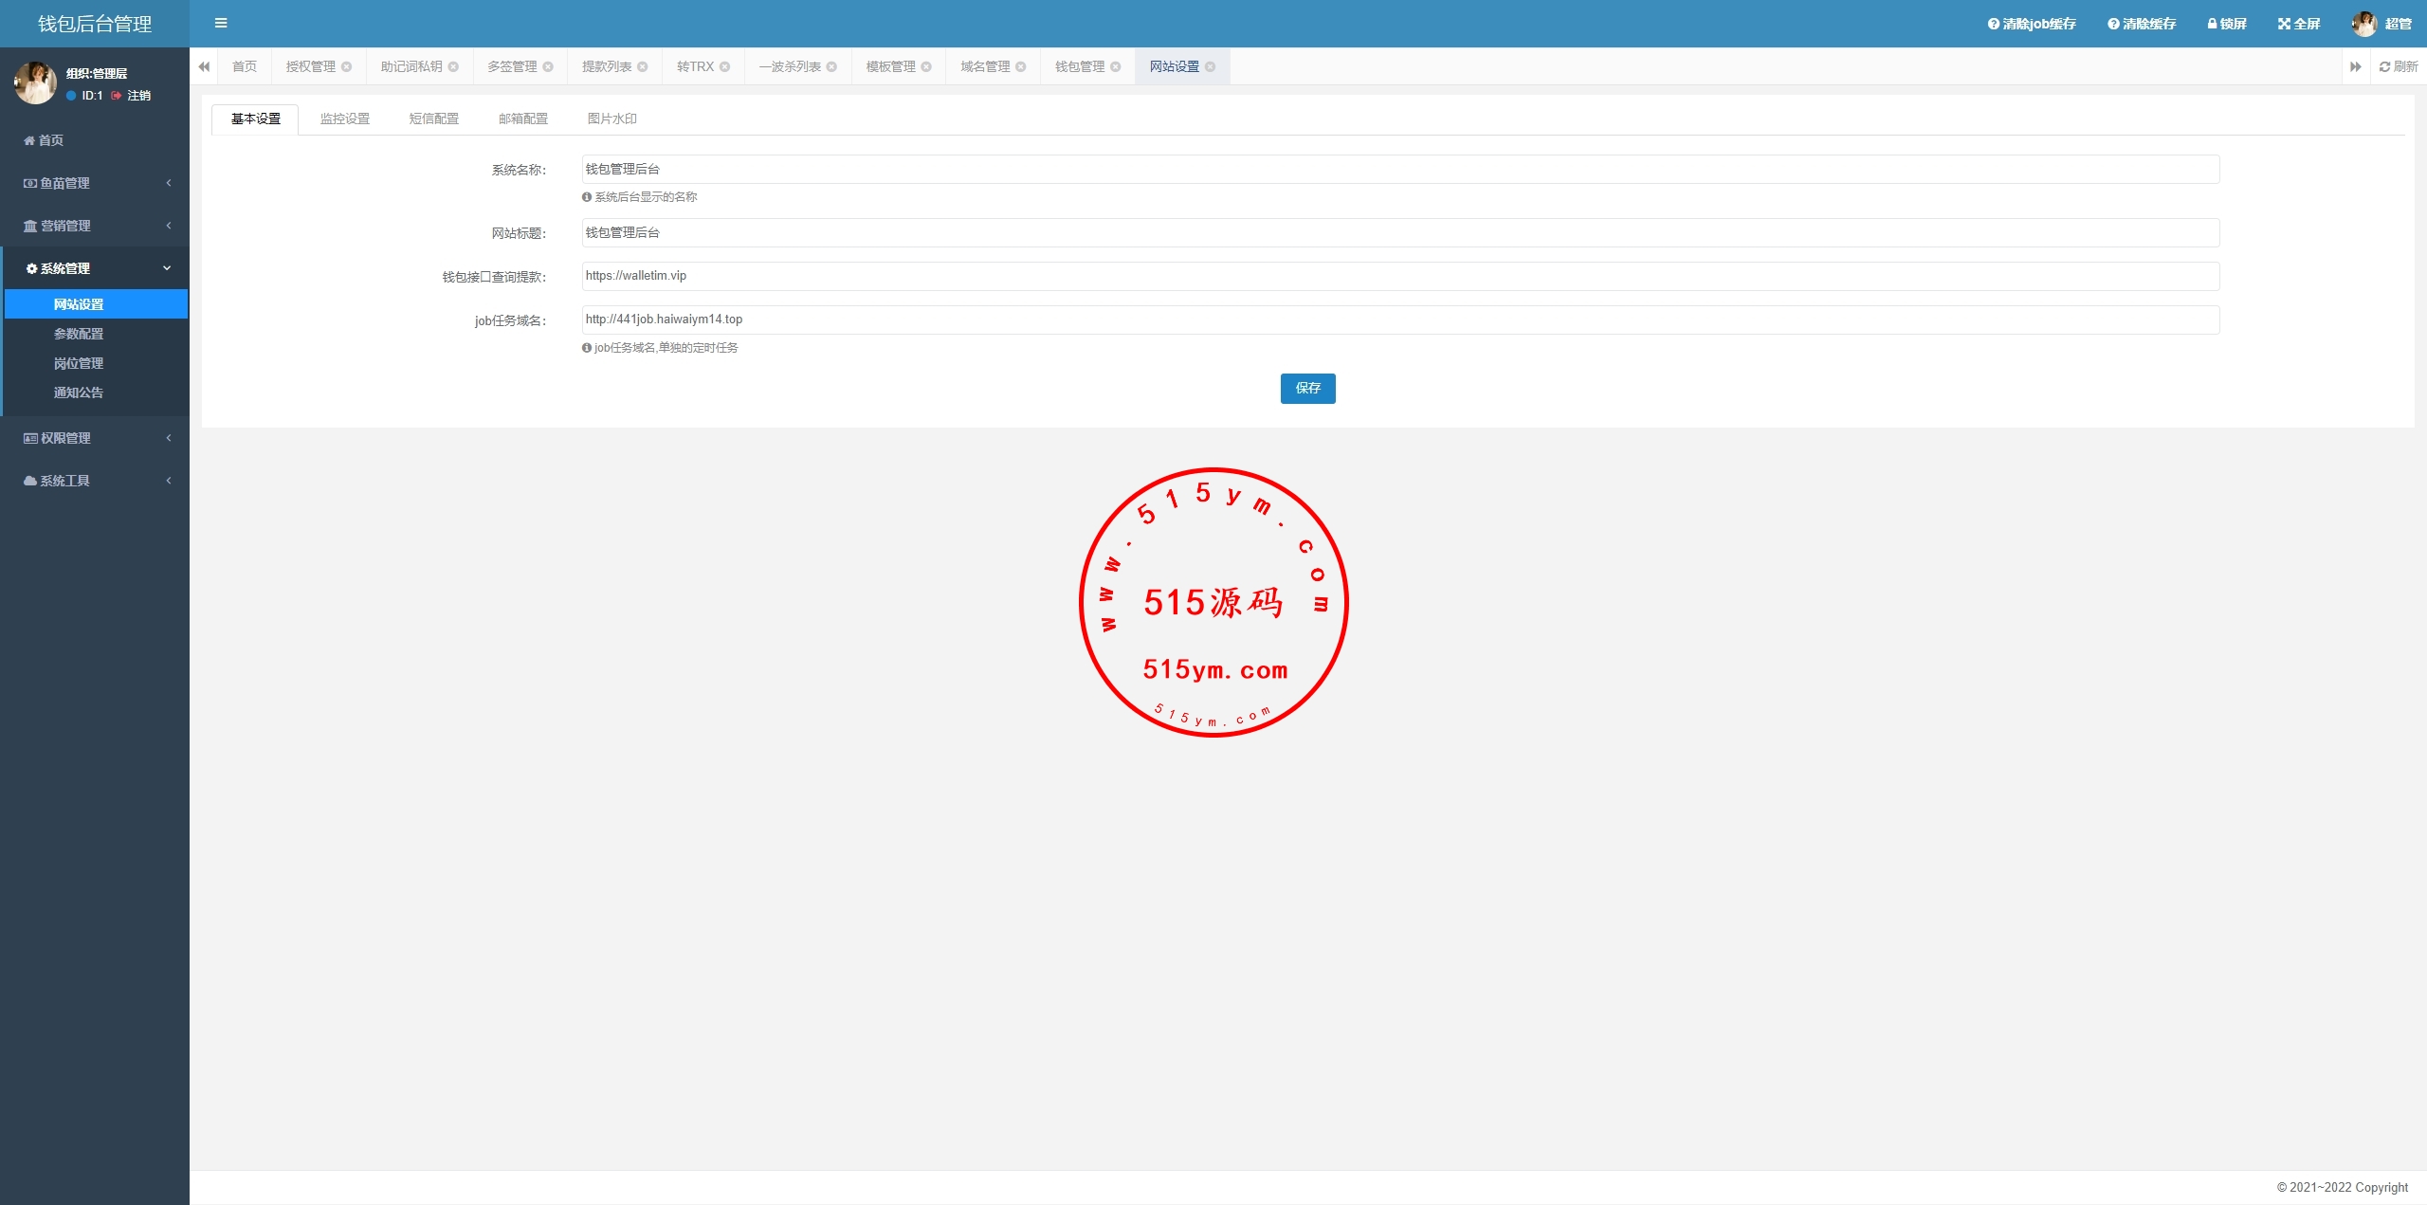Switch to the 监控设置 tab
The width and height of the screenshot is (2427, 1205).
tap(345, 119)
